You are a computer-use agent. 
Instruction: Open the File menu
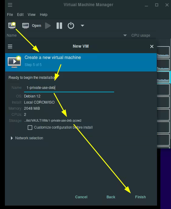pyautogui.click(x=10, y=15)
